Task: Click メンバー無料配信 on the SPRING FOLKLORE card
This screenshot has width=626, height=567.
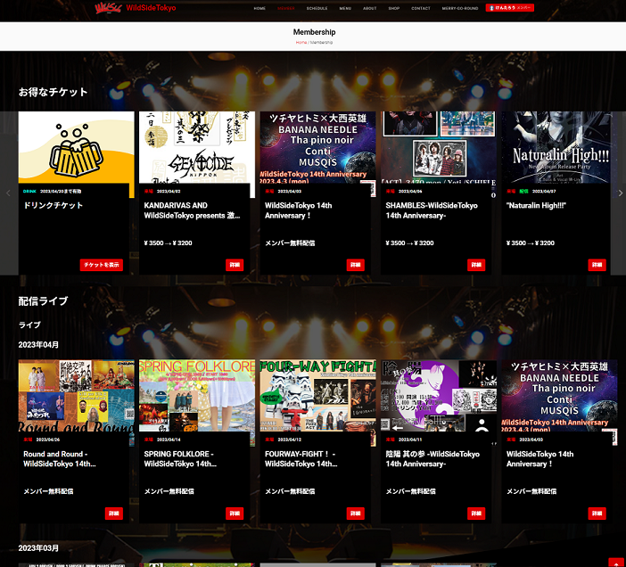Action: click(x=169, y=491)
